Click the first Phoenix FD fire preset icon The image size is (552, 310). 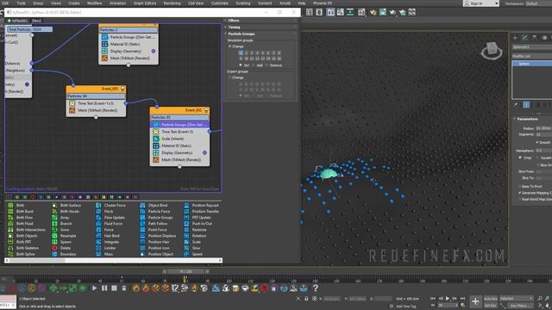[x=136, y=288]
